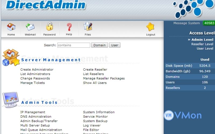Open Manage Tickets link
This screenshot has width=215, height=134.
tap(33, 83)
